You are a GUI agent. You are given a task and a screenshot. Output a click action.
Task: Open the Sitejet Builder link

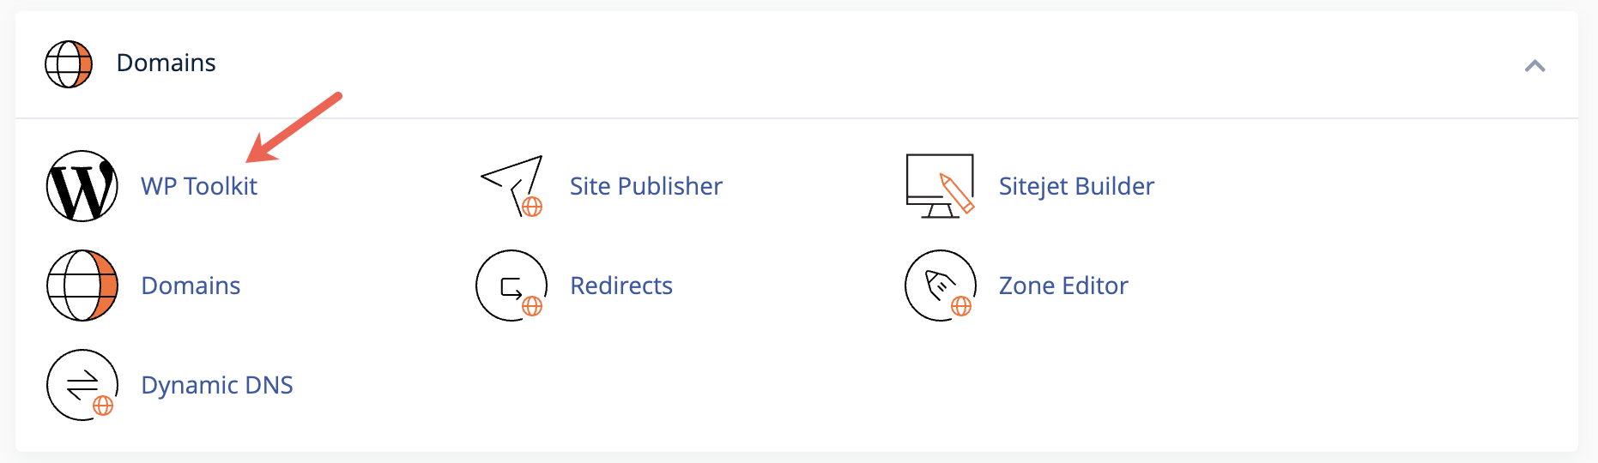coord(1076,186)
